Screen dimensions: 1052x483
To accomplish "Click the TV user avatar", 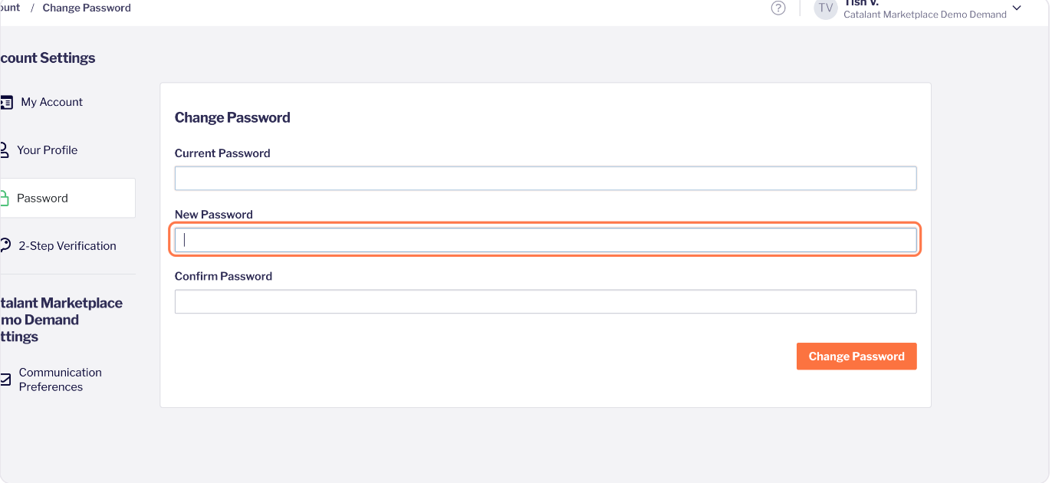I will coord(825,8).
